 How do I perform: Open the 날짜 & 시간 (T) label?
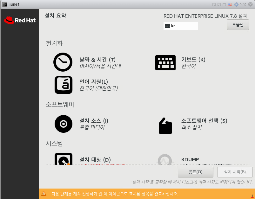click(x=97, y=60)
